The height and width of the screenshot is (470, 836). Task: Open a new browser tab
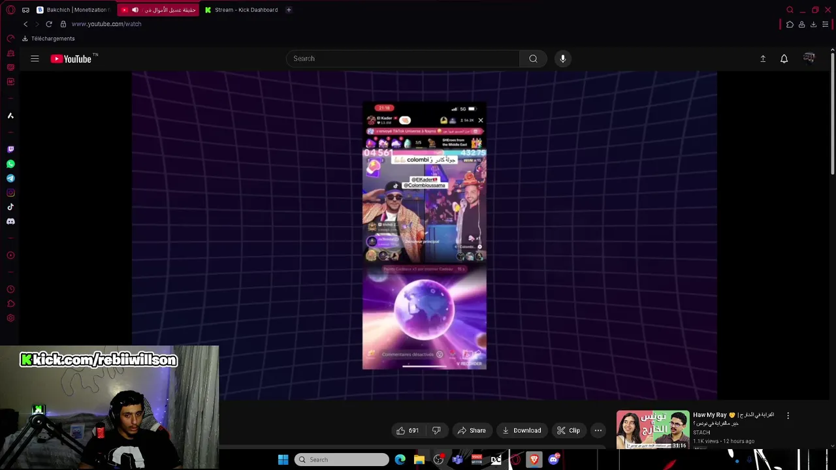pos(289,10)
